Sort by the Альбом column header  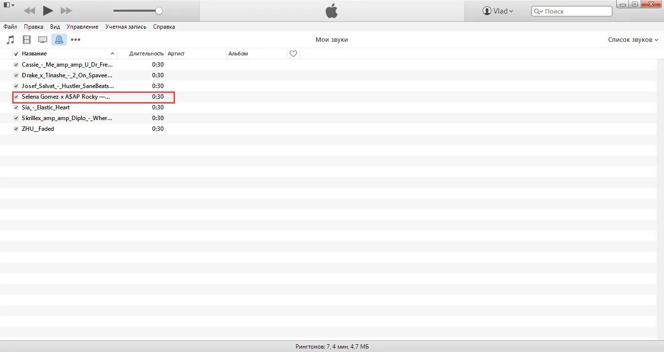(x=257, y=53)
